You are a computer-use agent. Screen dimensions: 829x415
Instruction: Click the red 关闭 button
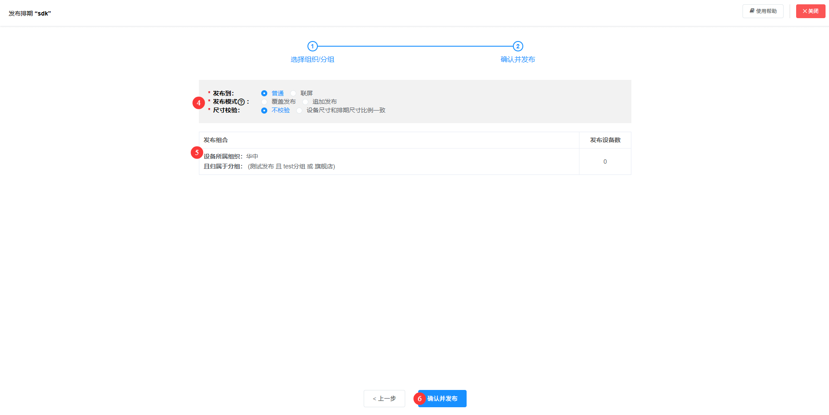810,11
